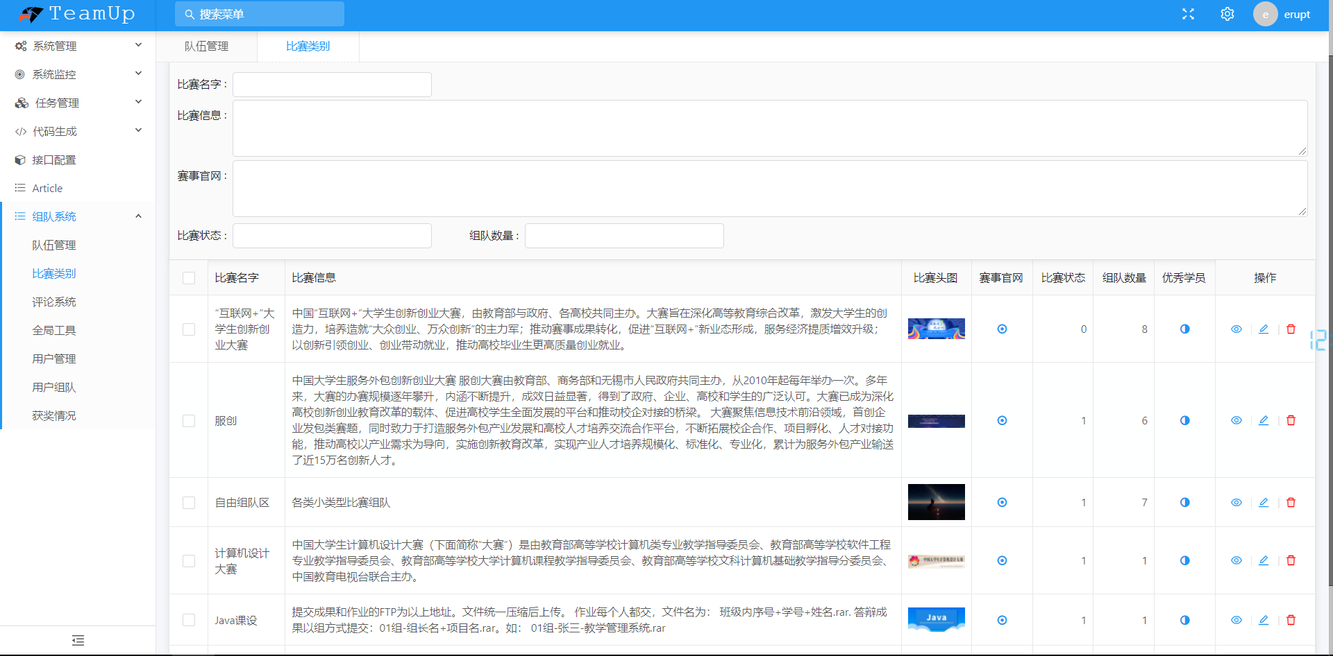Expand the 代码生成 menu
Screen dimensions: 1333x656
(x=78, y=131)
